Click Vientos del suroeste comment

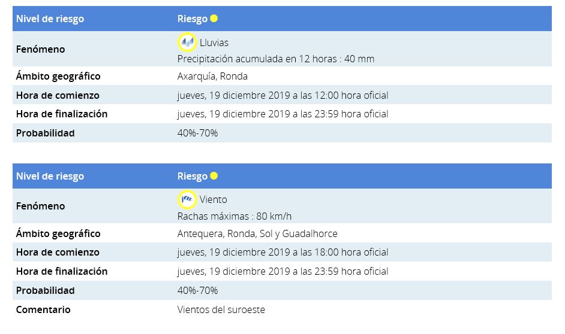pyautogui.click(x=221, y=309)
